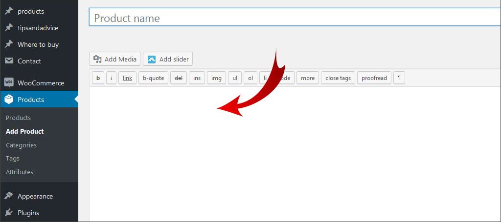Click the Plugins plug icon
The height and width of the screenshot is (222, 501).
(x=8, y=213)
